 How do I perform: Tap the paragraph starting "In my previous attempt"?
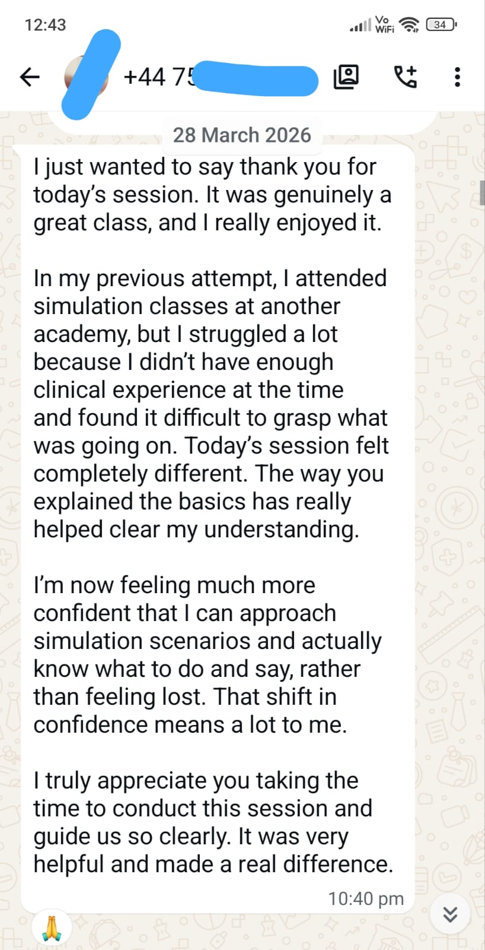[x=210, y=404]
